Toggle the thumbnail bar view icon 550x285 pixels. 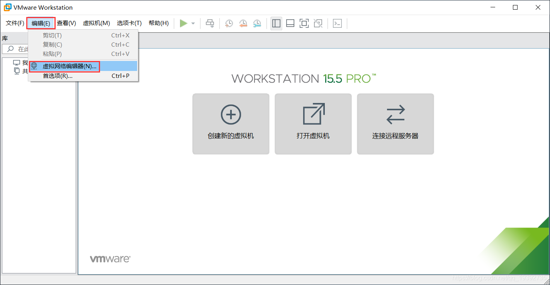[x=290, y=24]
